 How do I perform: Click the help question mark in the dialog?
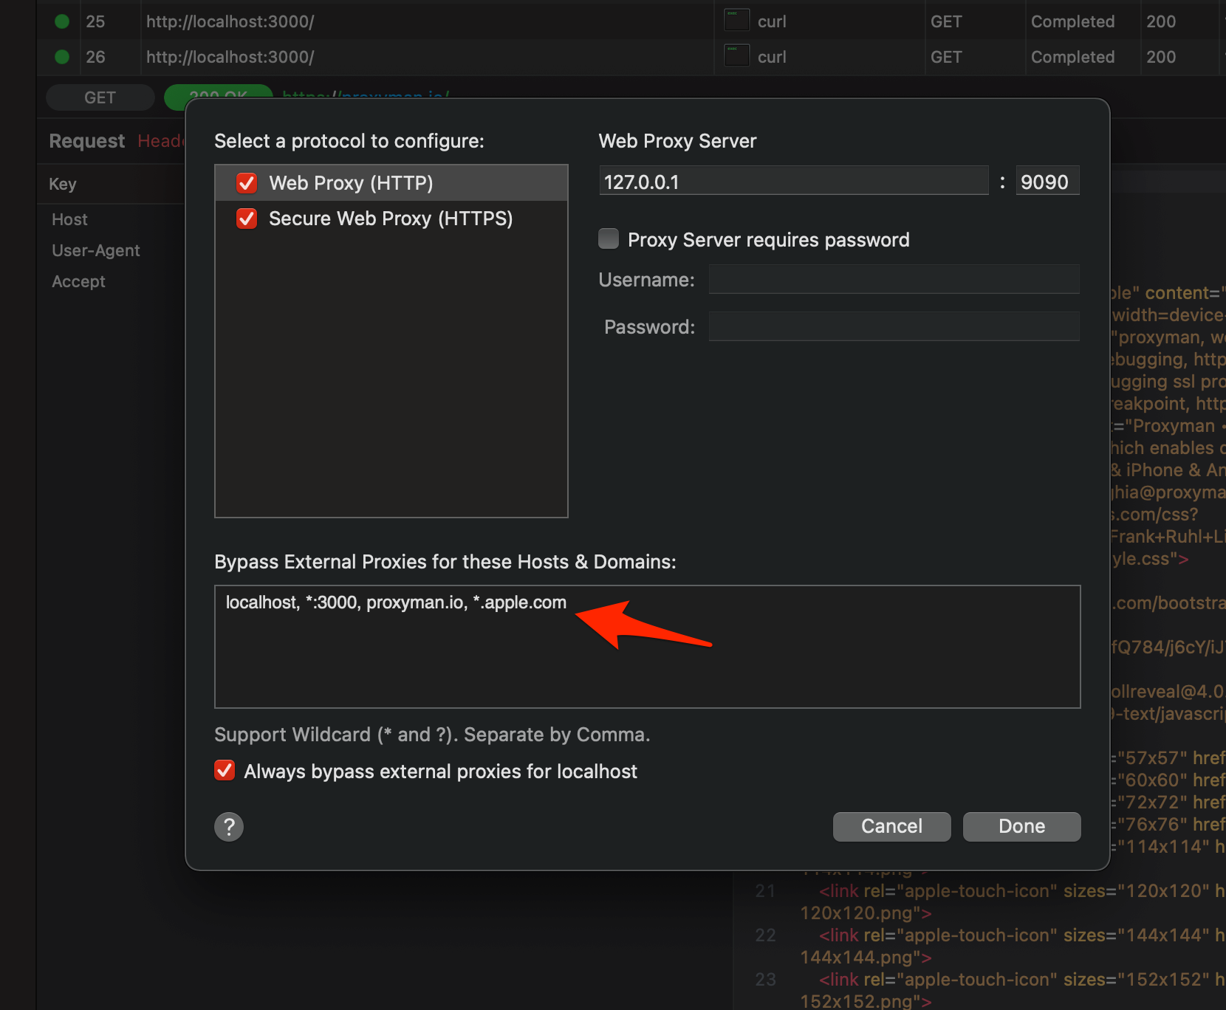coord(228,826)
